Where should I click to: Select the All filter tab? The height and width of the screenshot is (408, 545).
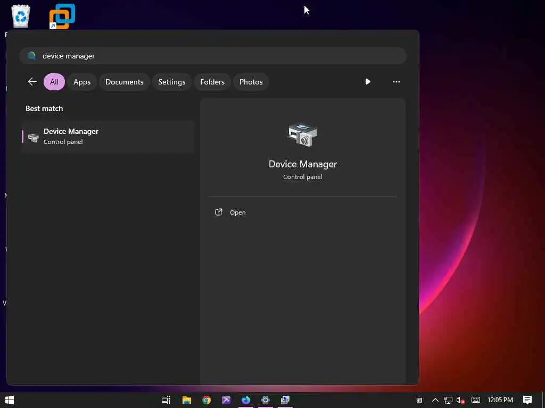(54, 82)
